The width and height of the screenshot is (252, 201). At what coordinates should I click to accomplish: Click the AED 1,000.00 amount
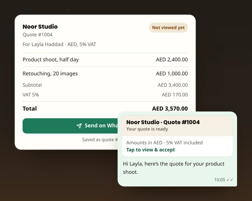[x=172, y=74]
